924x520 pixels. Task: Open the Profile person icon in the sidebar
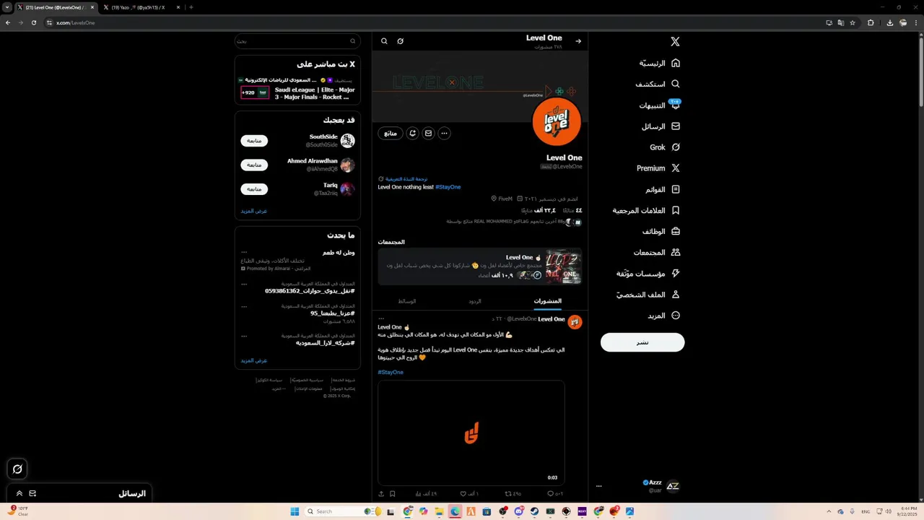coord(676,295)
